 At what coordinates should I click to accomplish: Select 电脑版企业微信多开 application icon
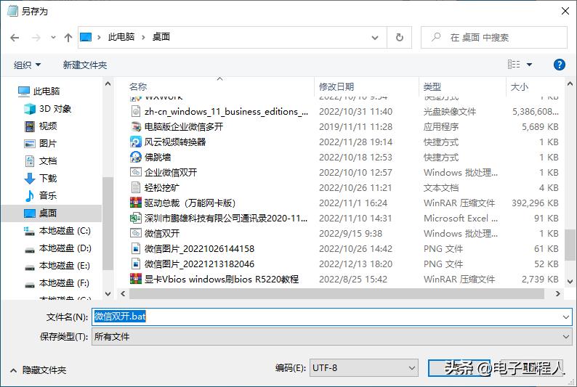pyautogui.click(x=136, y=127)
